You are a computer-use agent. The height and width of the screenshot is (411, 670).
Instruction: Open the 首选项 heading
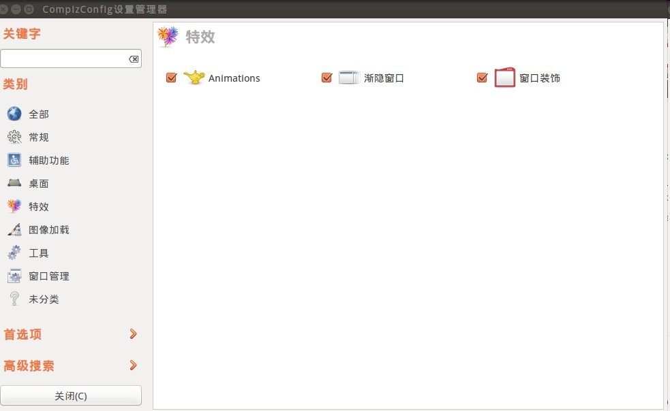point(22,334)
